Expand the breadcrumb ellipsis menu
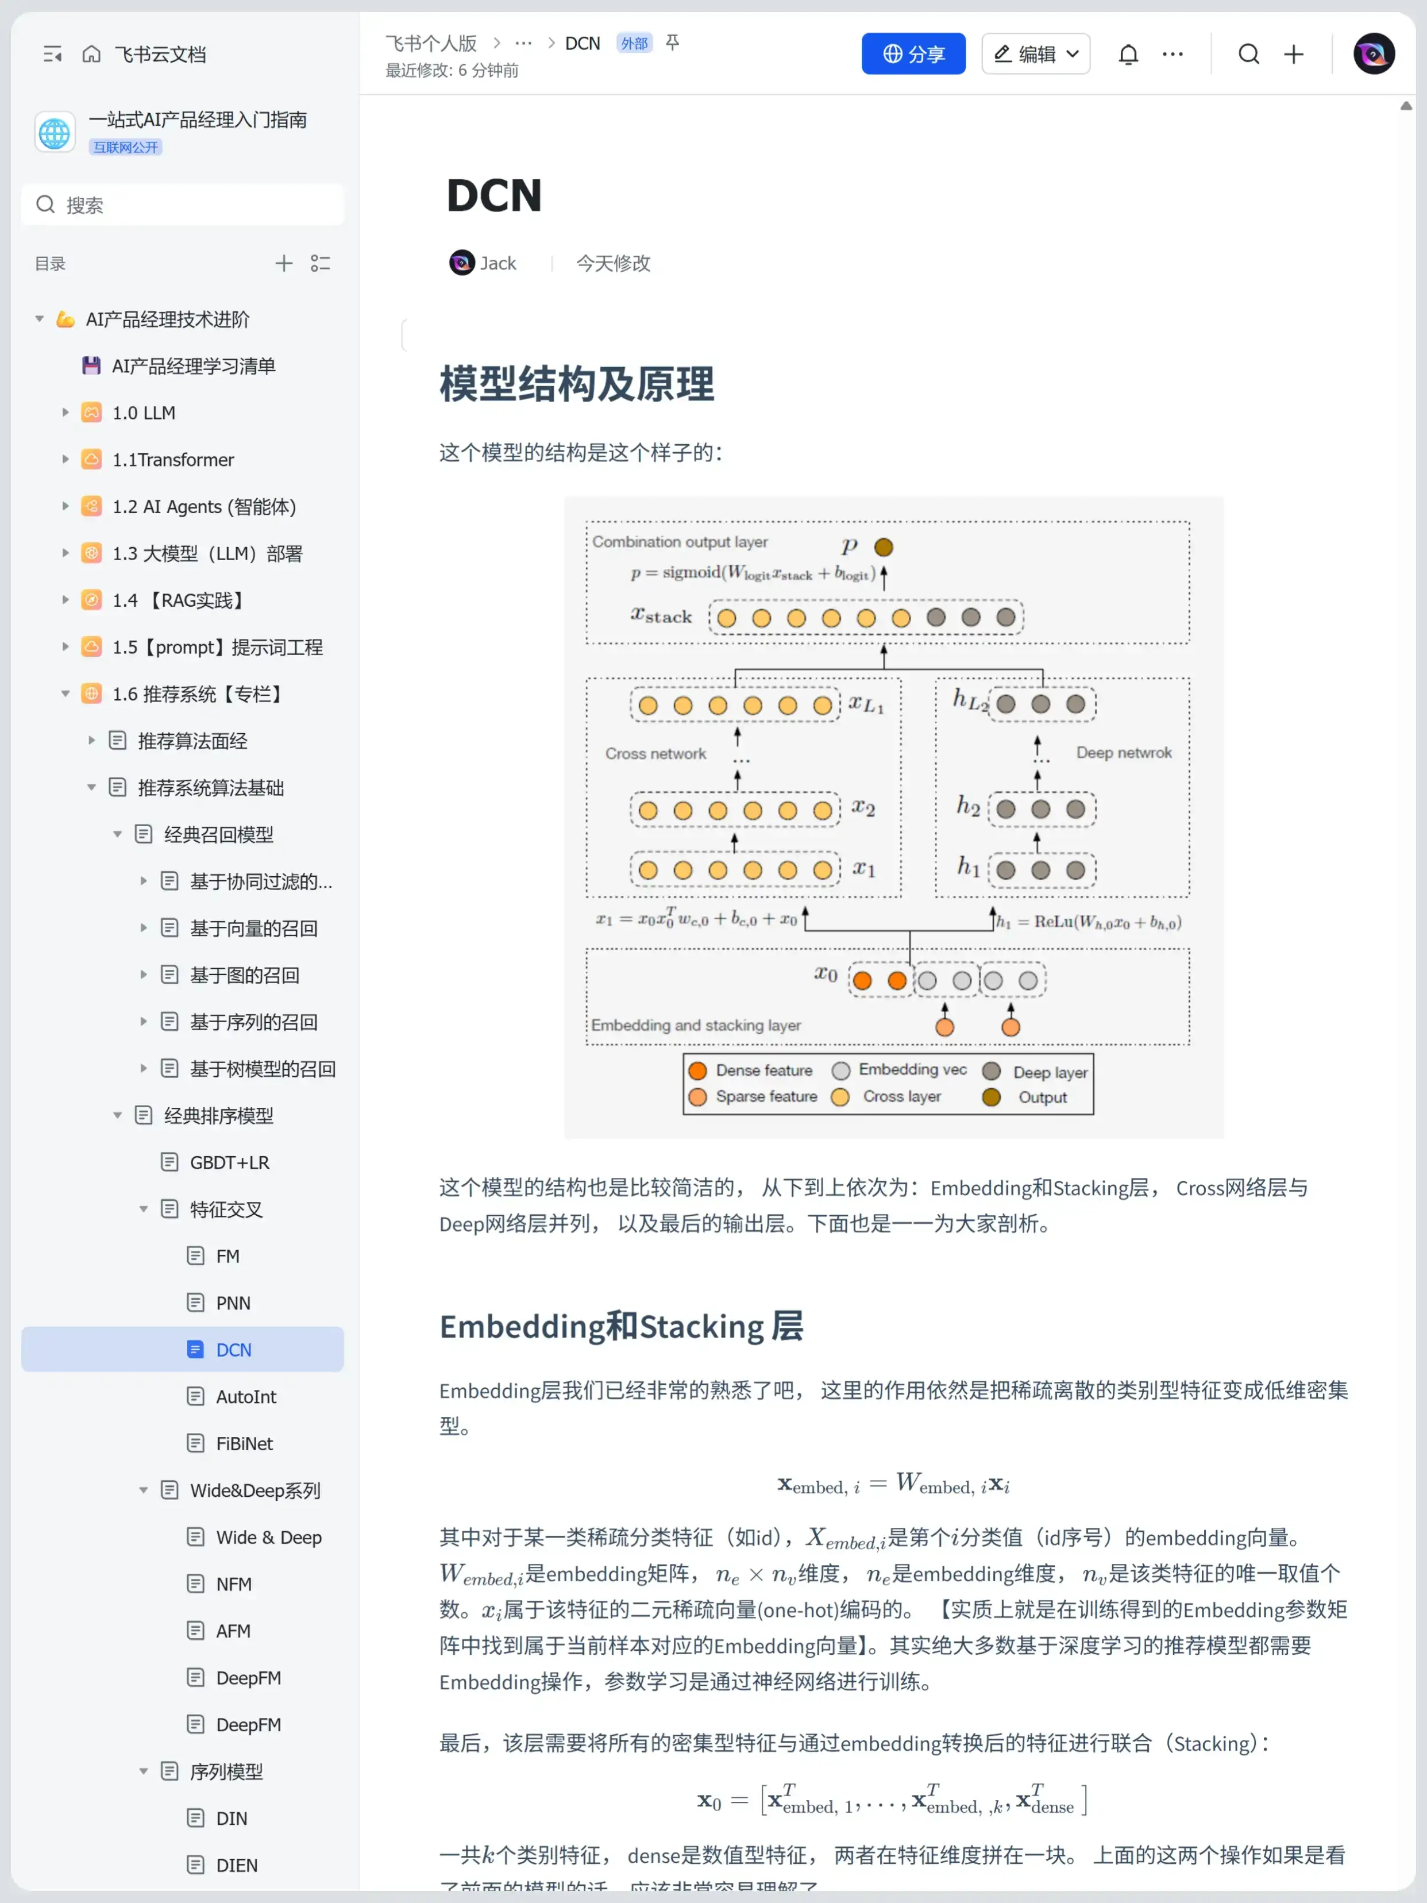 (x=524, y=42)
